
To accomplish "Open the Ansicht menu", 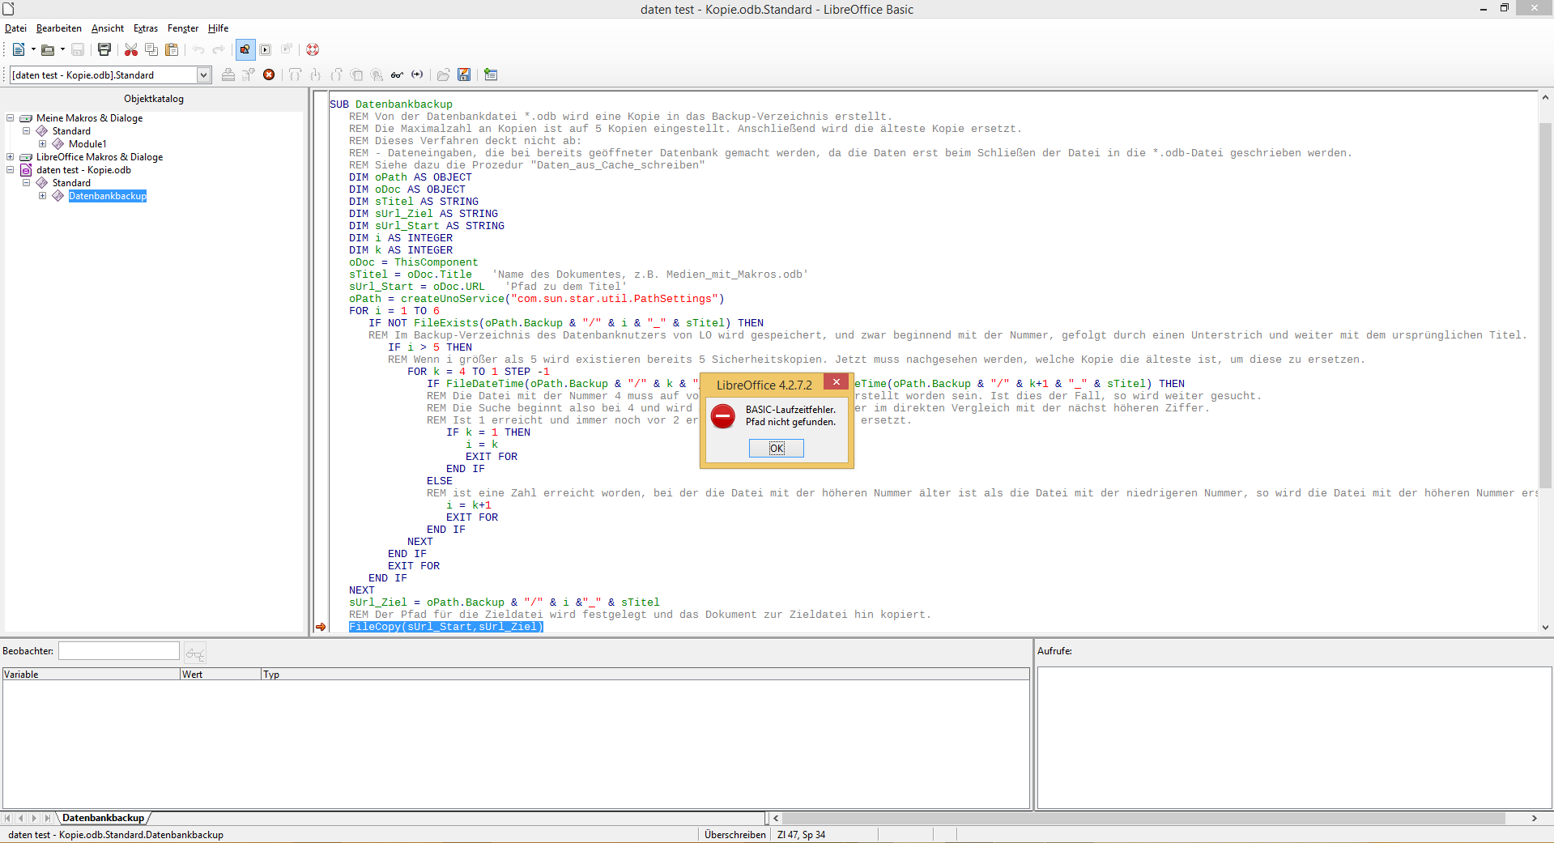I will coord(108,28).
